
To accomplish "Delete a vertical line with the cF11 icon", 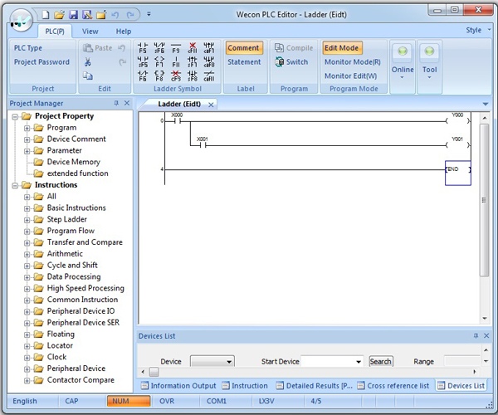I will coord(193,48).
